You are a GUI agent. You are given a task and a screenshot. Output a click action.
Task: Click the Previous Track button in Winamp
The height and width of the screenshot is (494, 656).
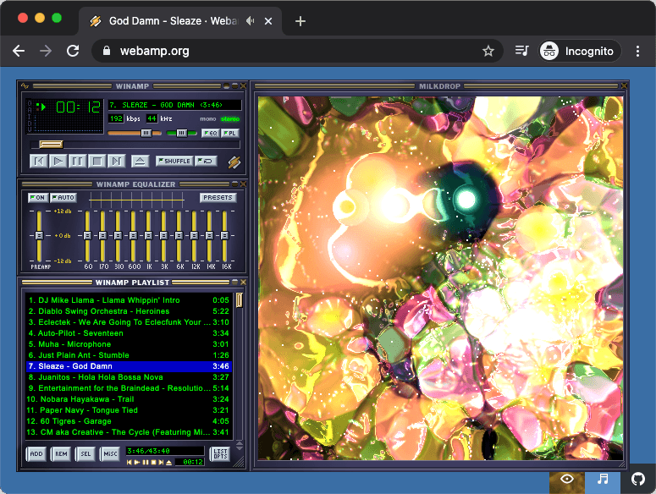pos(39,161)
